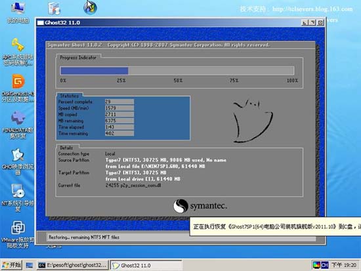Open the VMware drag-and-paste support desktop icon
The image size is (361, 271).
18,234
